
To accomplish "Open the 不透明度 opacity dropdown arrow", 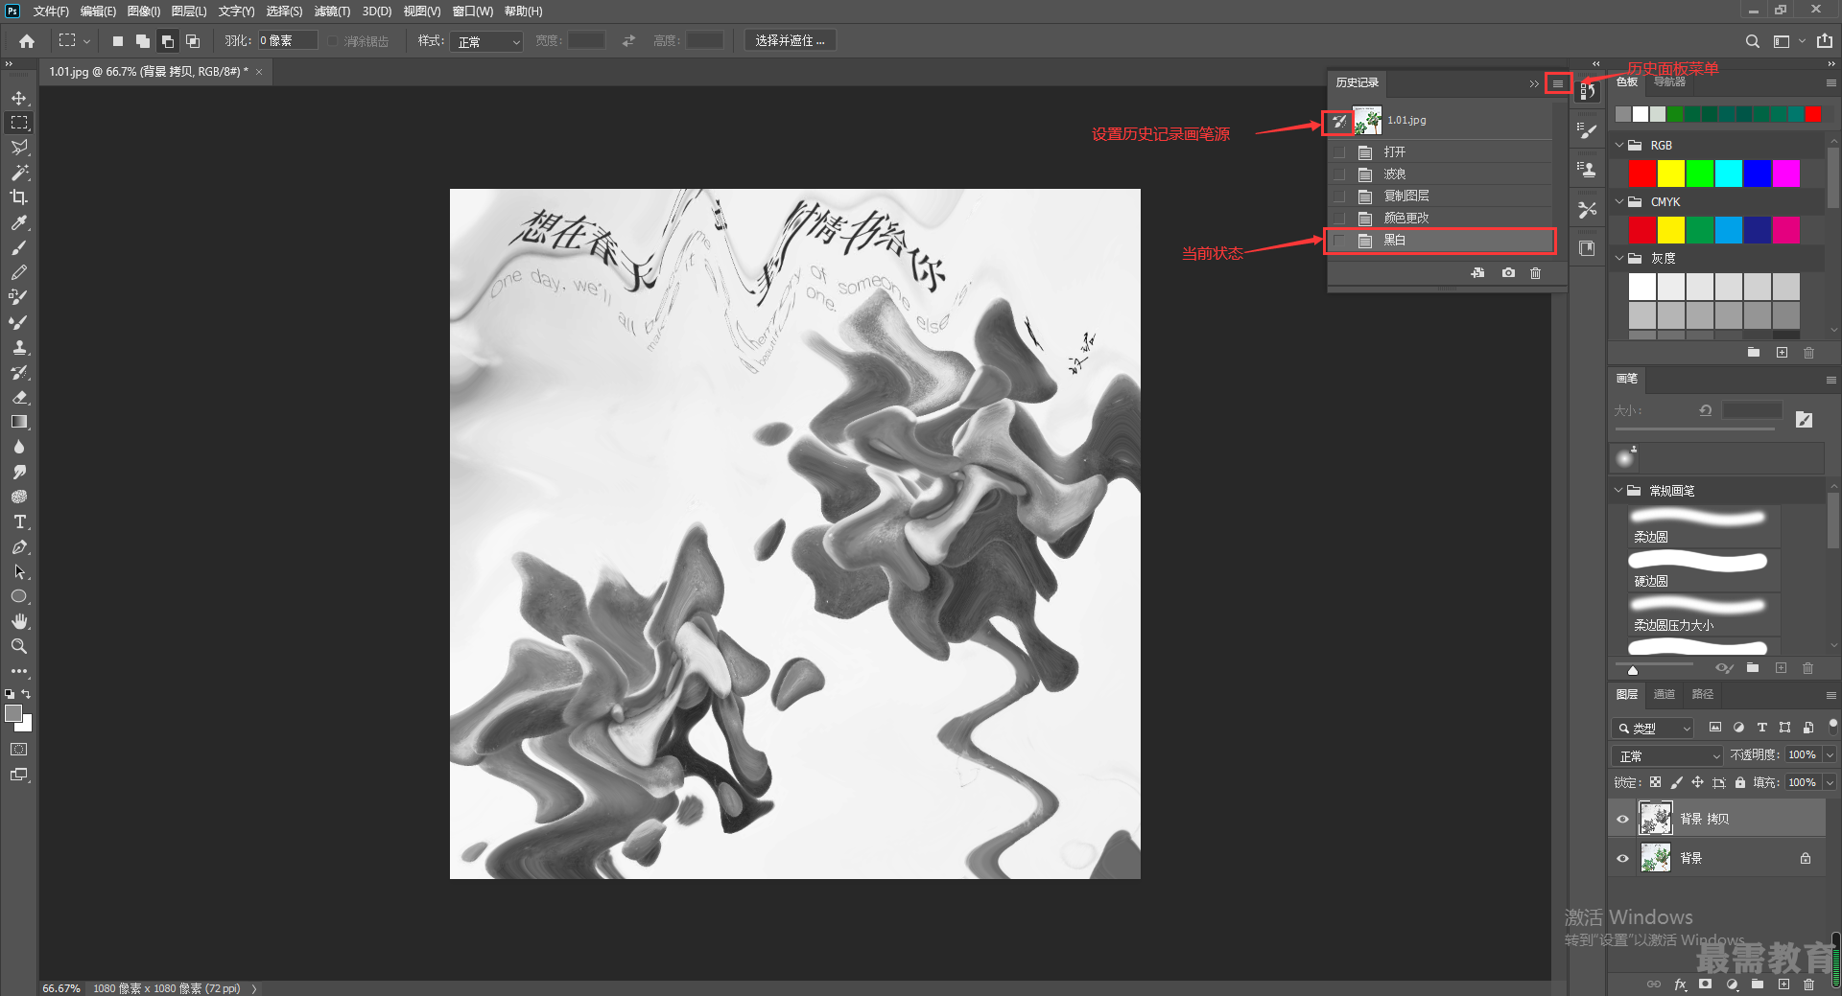I will point(1830,755).
